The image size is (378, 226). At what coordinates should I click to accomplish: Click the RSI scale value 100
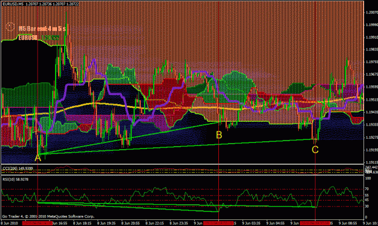[368, 178]
